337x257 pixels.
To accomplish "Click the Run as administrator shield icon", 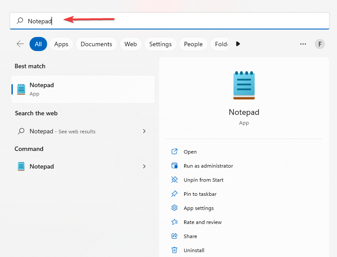I will pos(174,165).
